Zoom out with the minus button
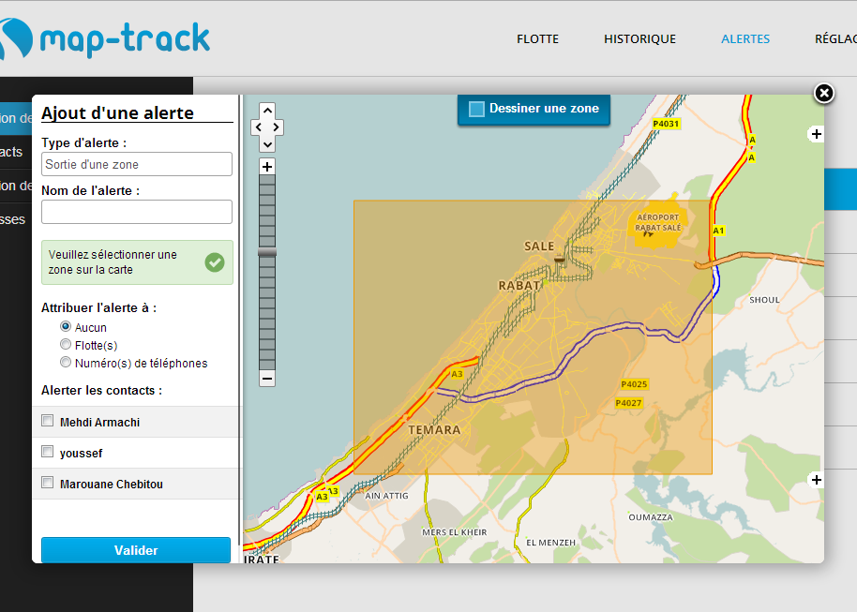The image size is (857, 612). point(267,379)
